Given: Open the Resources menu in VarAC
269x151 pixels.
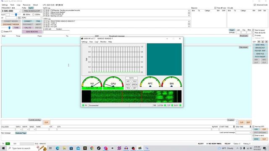Looking at the screenshot, I should pos(26,5).
